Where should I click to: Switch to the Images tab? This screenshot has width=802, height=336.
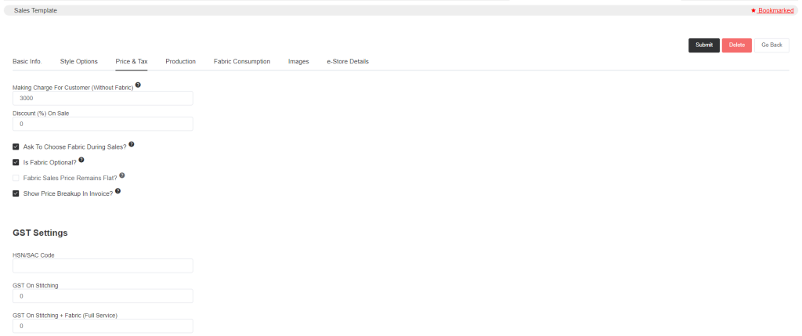point(298,61)
